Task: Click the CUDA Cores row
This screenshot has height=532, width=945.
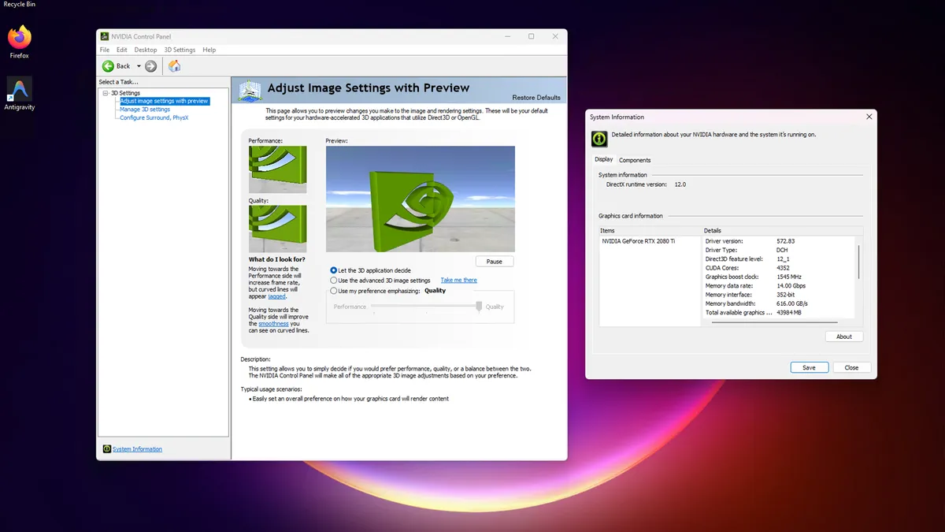Action: (778, 267)
